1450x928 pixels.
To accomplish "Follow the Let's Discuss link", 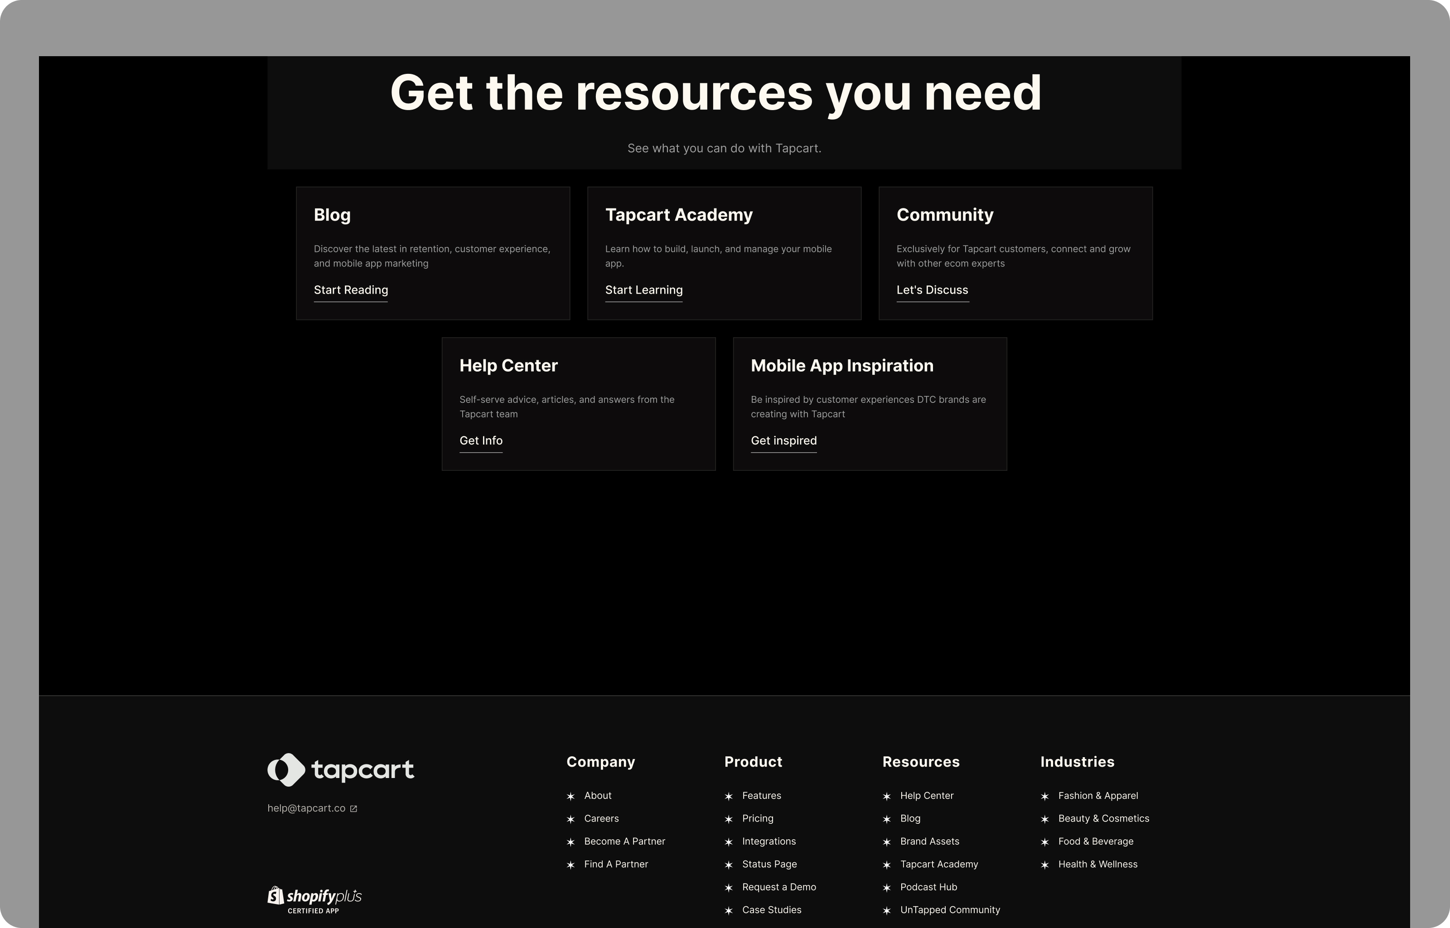I will pos(932,290).
